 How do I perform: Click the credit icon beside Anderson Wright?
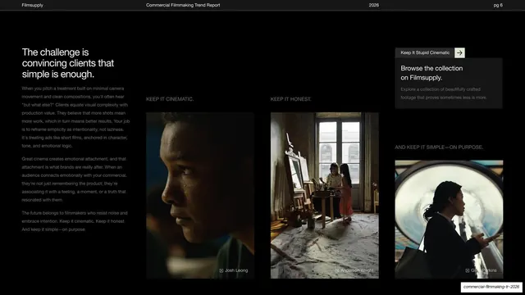(x=337, y=270)
